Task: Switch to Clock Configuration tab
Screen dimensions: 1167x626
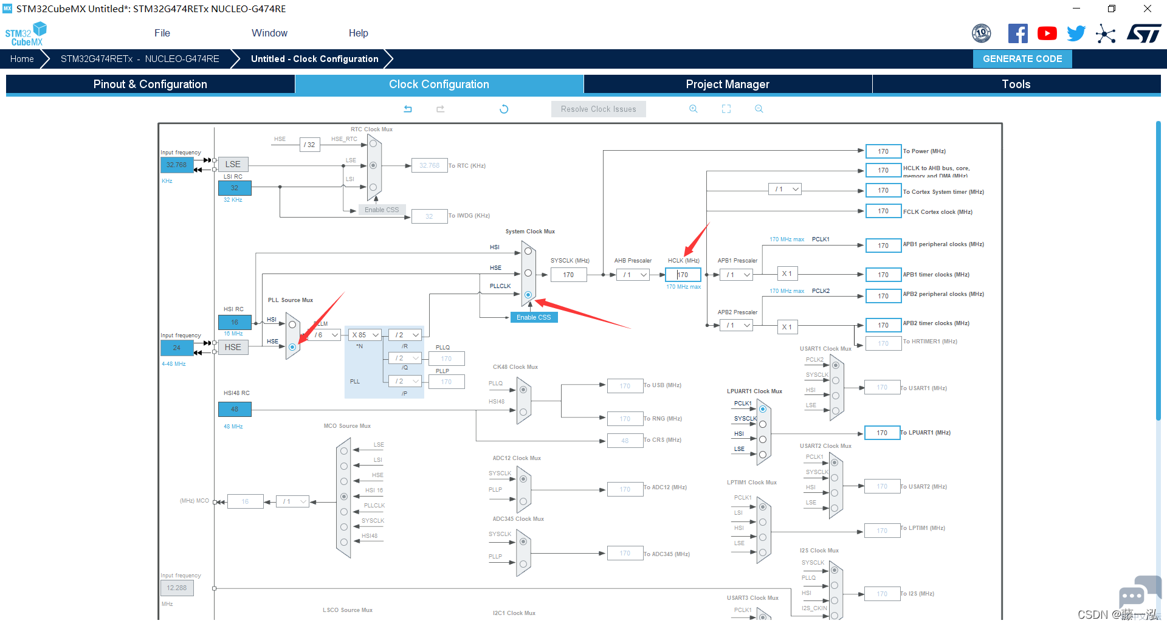Action: pyautogui.click(x=439, y=84)
